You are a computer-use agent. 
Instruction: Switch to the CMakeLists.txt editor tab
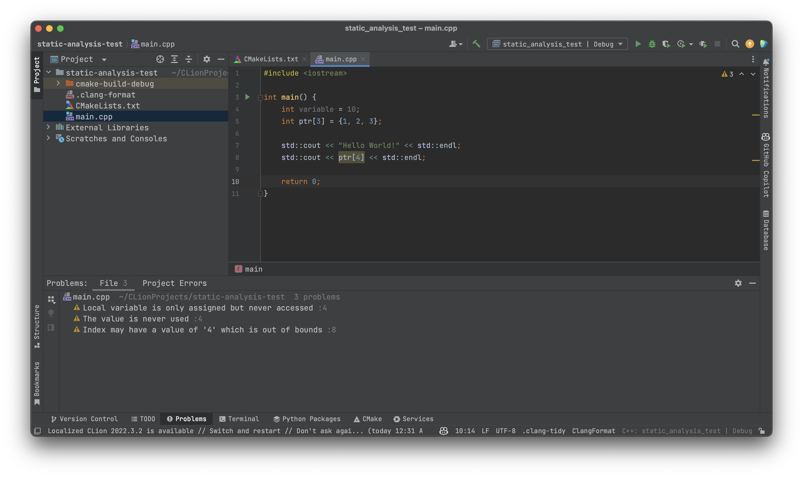point(270,59)
